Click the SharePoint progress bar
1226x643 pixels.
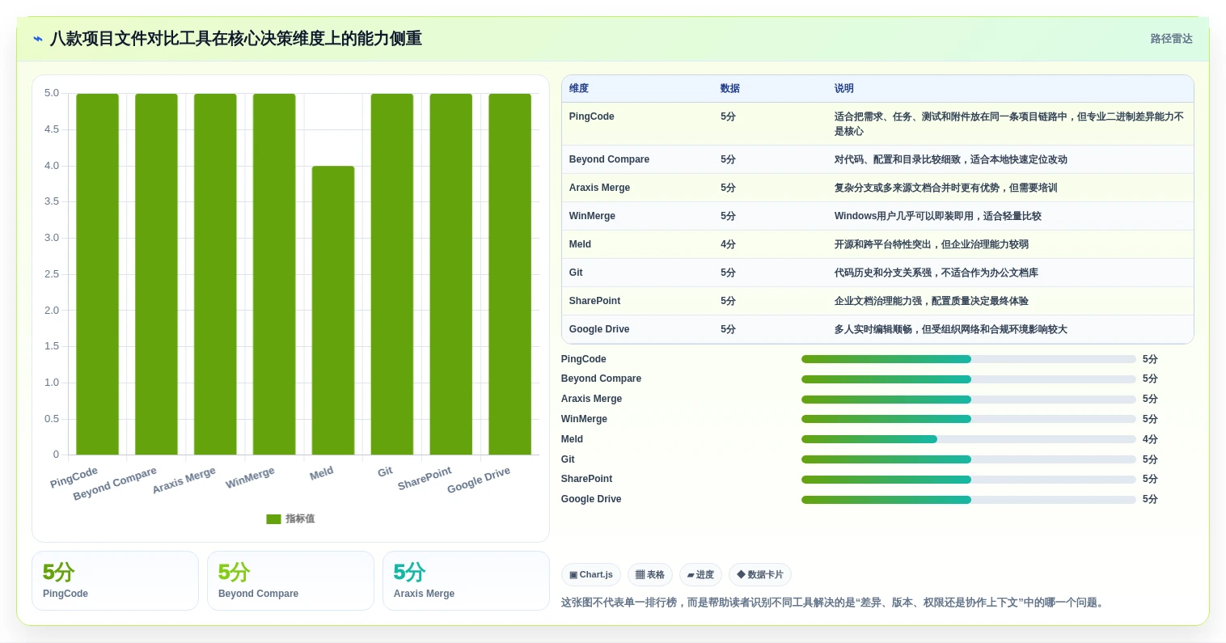[969, 480]
